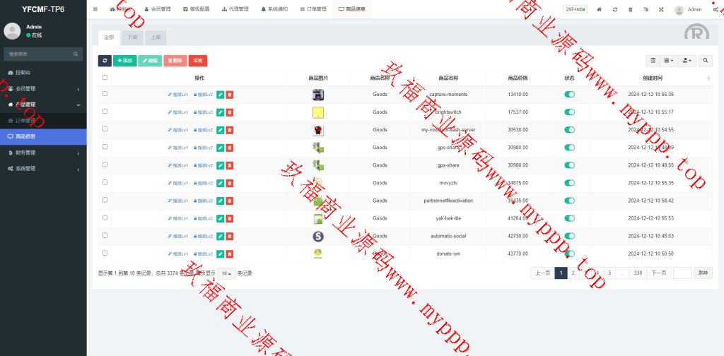Switch to the 订单管理 top tab
This screenshot has width=724, height=356.
[309, 9]
